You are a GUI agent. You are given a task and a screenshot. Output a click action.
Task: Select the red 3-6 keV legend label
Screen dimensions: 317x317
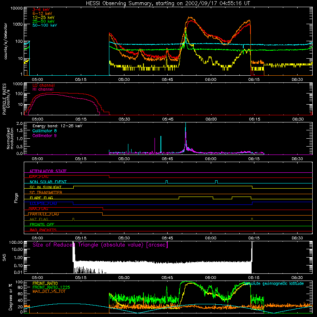coord(41,10)
